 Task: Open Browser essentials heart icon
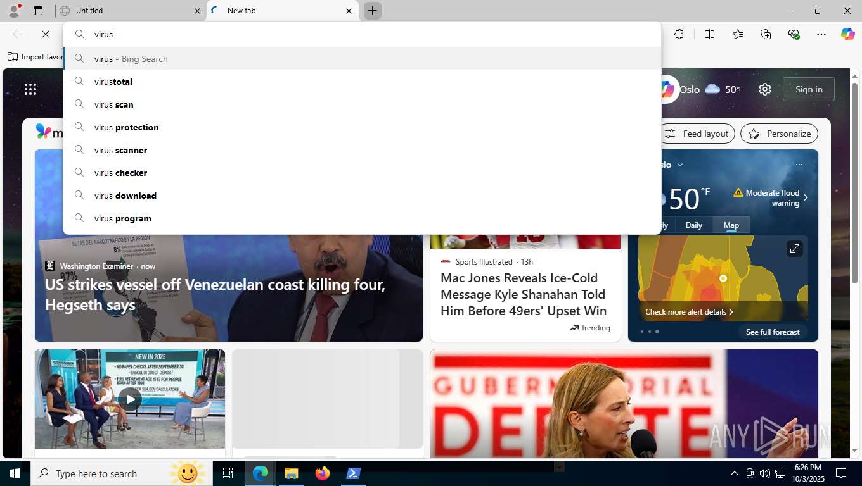(x=794, y=34)
